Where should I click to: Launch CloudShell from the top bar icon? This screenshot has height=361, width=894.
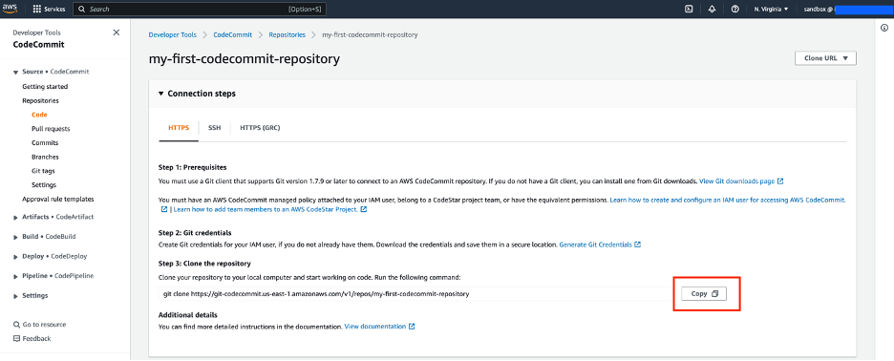click(x=689, y=10)
